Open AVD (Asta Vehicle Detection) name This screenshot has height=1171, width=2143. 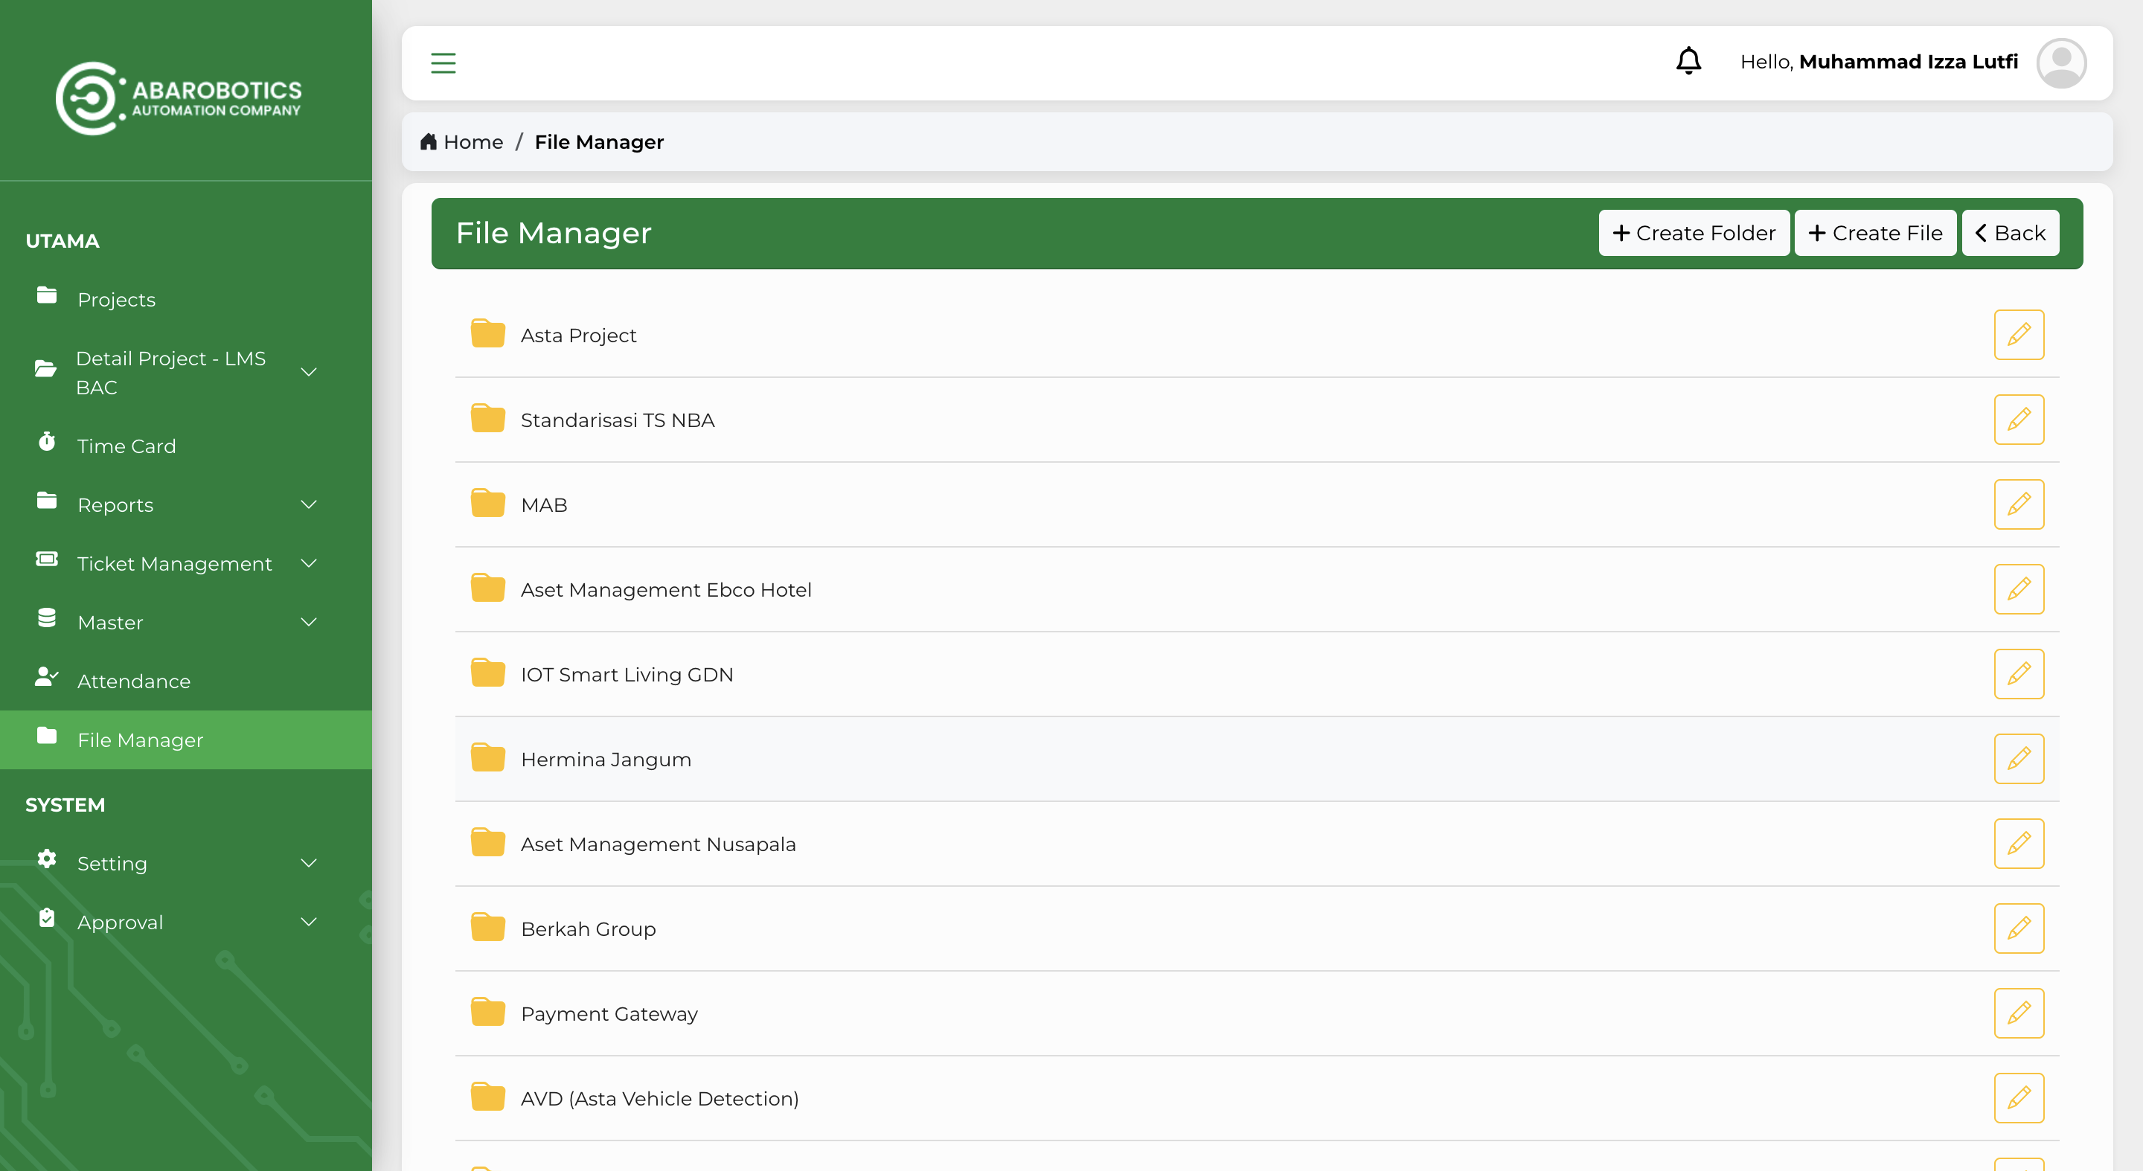660,1100
